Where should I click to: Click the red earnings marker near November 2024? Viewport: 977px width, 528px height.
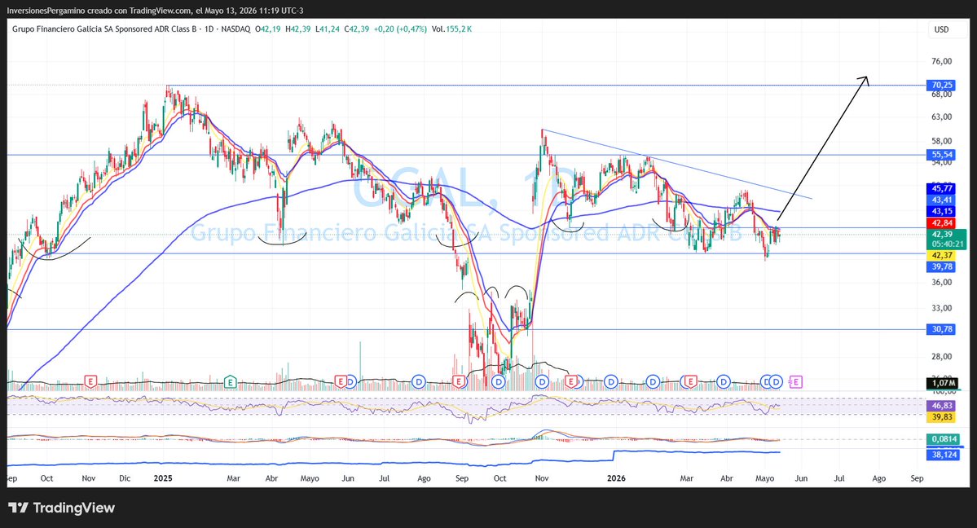90,381
